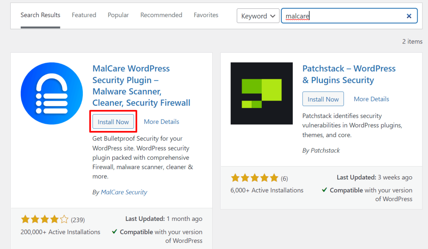Screen dimensions: 428x249
Task: Click the green compatibility checkmark for MalCare
Action: (114, 232)
